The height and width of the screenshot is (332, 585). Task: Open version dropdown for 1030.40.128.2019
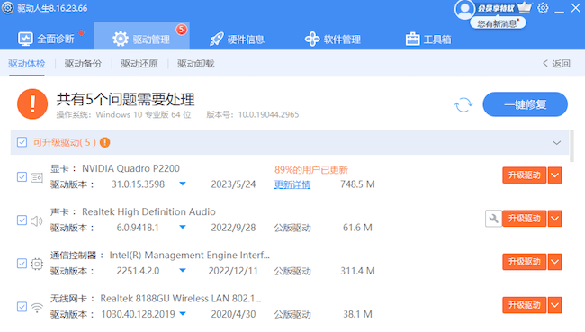click(183, 313)
